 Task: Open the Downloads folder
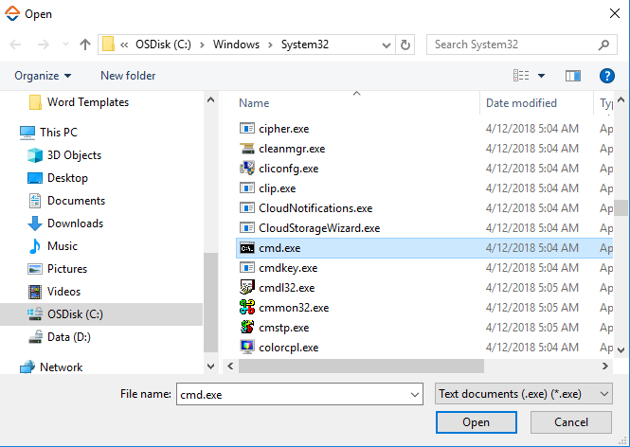pyautogui.click(x=65, y=223)
